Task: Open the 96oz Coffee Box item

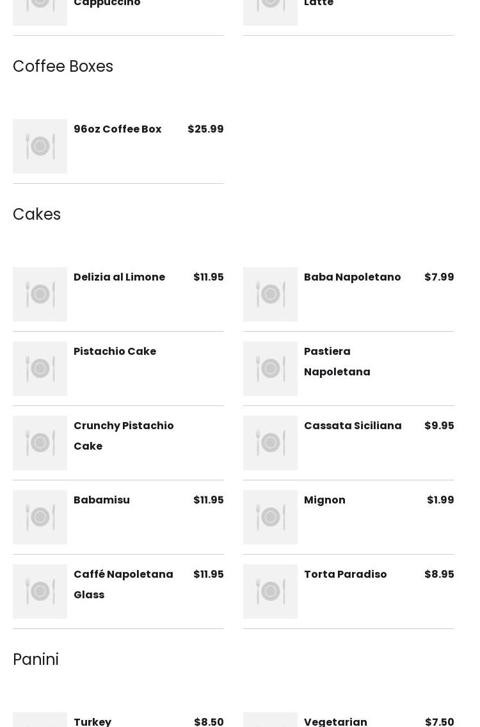Action: (117, 129)
